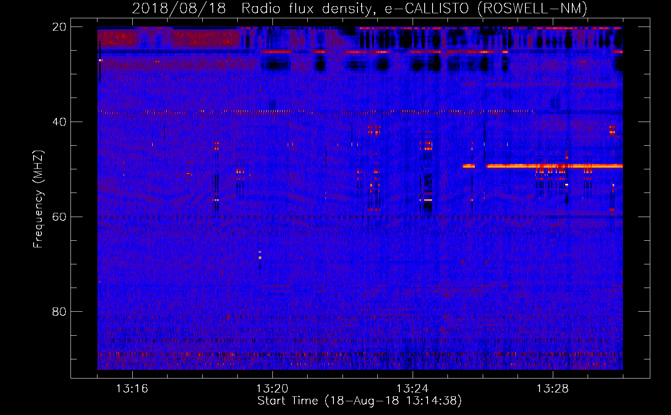671x415 pixels.
Task: Click the 'Frequency (MHZ)' y-axis label
Action: tap(38, 199)
